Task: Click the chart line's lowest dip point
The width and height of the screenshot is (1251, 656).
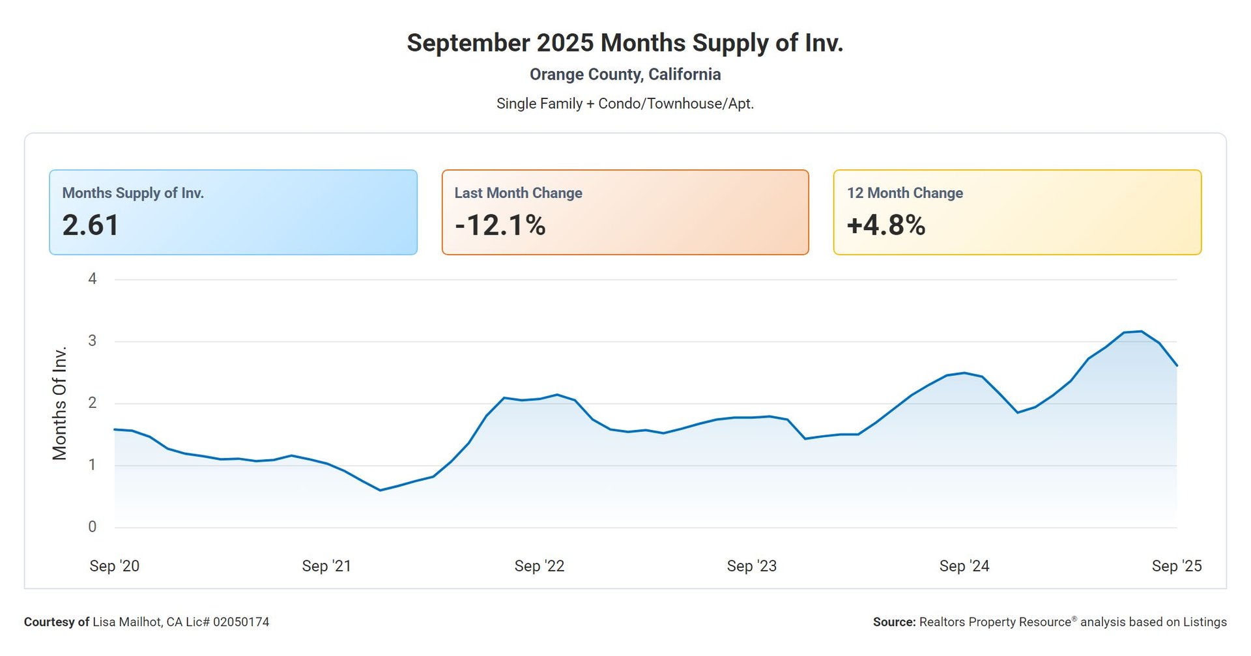Action: pos(381,490)
